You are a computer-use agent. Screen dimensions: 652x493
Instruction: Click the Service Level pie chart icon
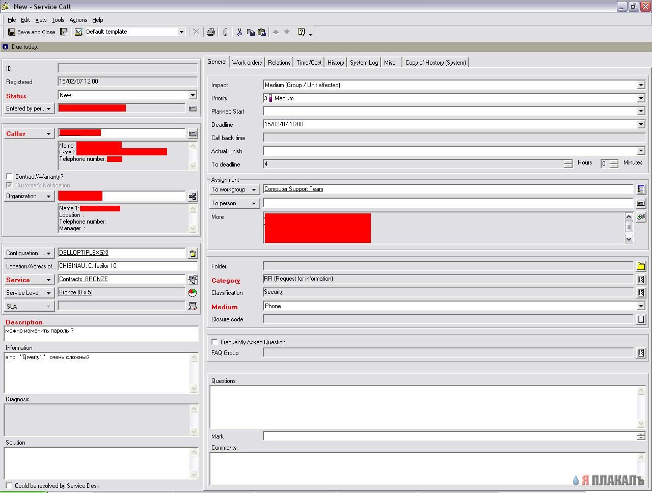pos(193,293)
